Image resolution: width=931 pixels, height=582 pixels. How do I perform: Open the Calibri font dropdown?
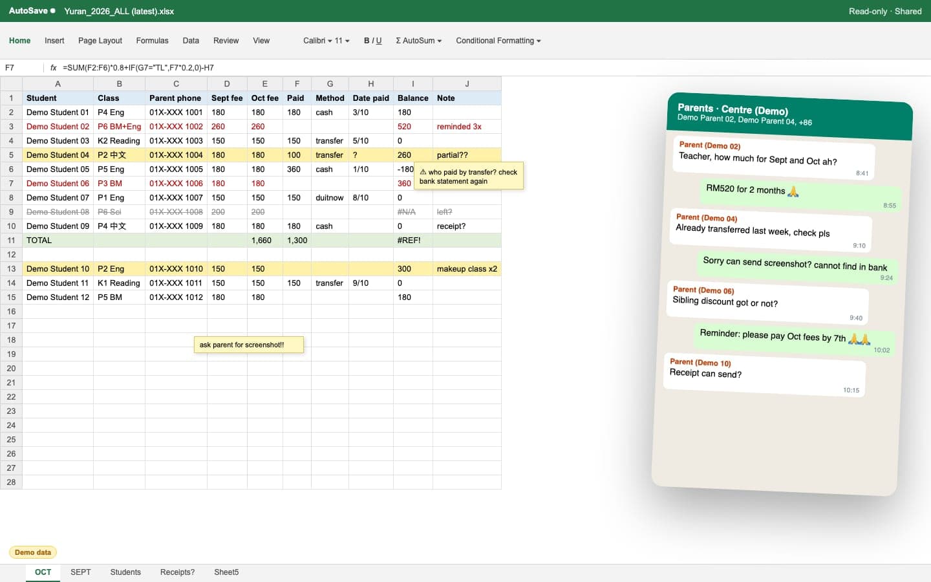tap(317, 41)
